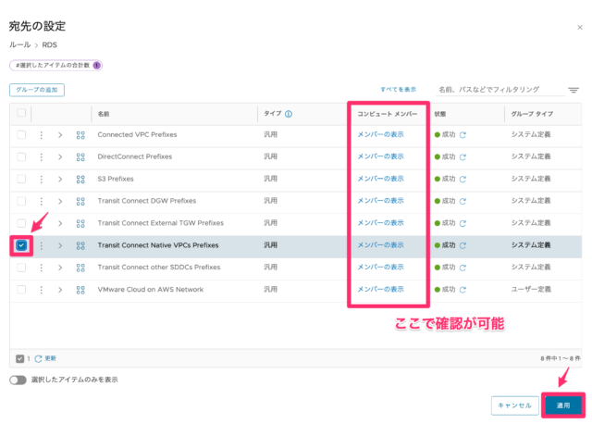This screenshot has width=592, height=424.
Task: Click the group icon of S3 Prefixes
Action: point(80,179)
